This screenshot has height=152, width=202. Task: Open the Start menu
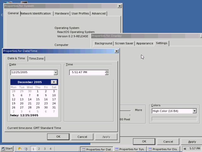click(x=7, y=149)
